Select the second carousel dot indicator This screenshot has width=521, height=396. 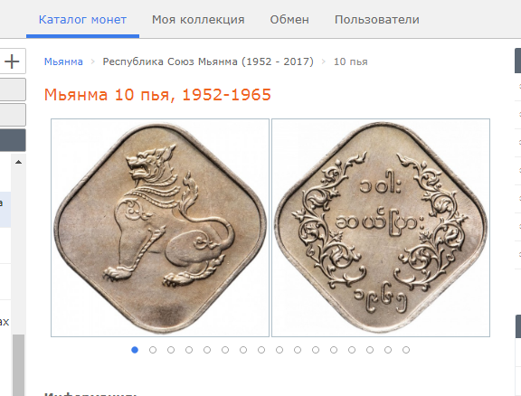(153, 350)
